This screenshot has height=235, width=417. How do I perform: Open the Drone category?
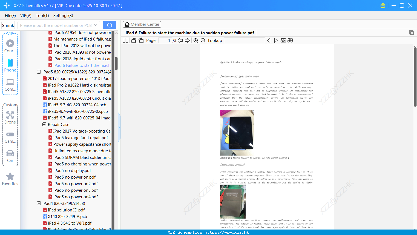click(x=10, y=117)
